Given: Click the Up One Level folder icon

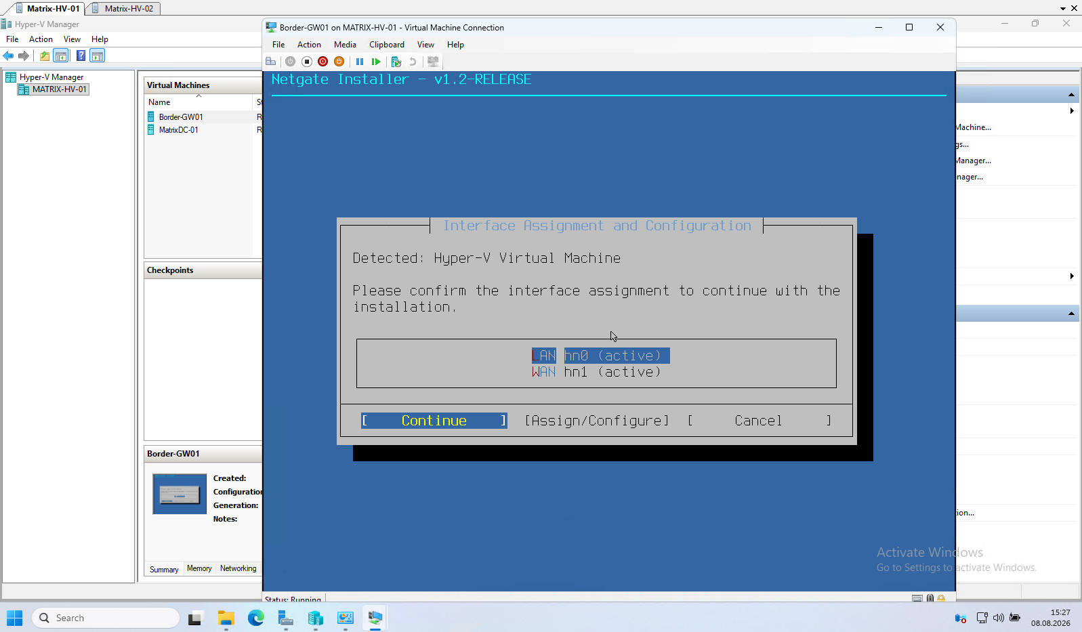Looking at the screenshot, I should point(45,56).
